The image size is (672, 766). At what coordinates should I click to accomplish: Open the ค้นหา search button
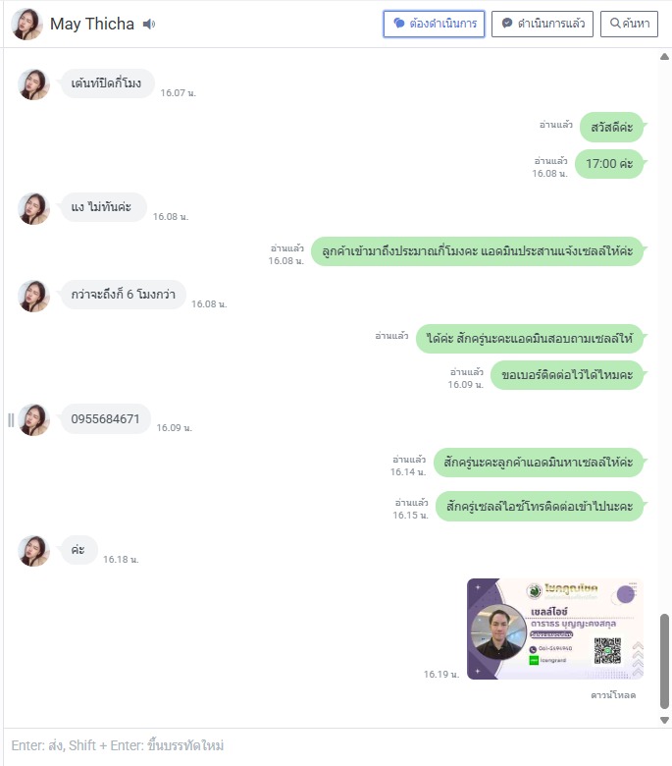pos(629,24)
